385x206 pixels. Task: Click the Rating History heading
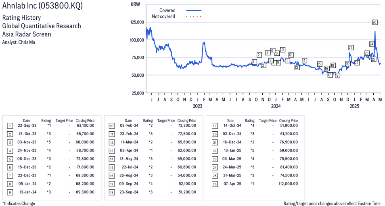tap(21, 18)
